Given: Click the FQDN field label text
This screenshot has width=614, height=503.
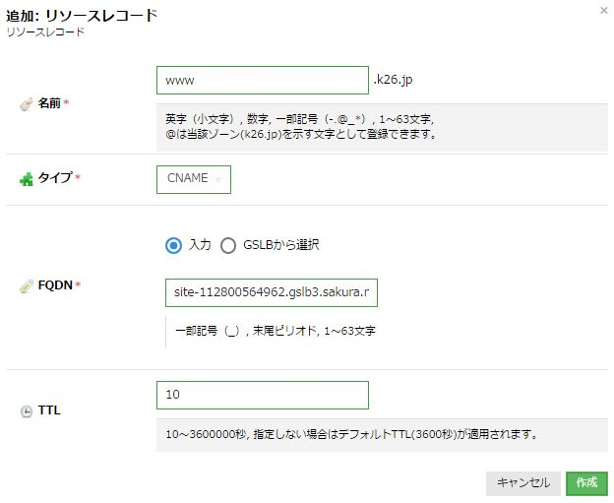Looking at the screenshot, I should 55,285.
